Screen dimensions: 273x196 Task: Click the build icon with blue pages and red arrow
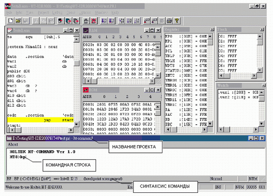[68, 21]
